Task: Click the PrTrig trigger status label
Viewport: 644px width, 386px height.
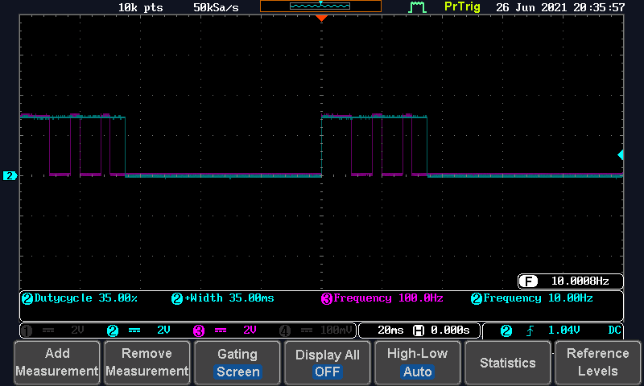Action: coord(462,7)
